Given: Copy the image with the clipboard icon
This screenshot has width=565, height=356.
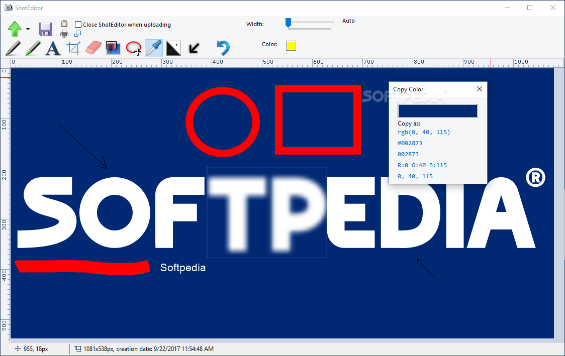Looking at the screenshot, I should (64, 24).
